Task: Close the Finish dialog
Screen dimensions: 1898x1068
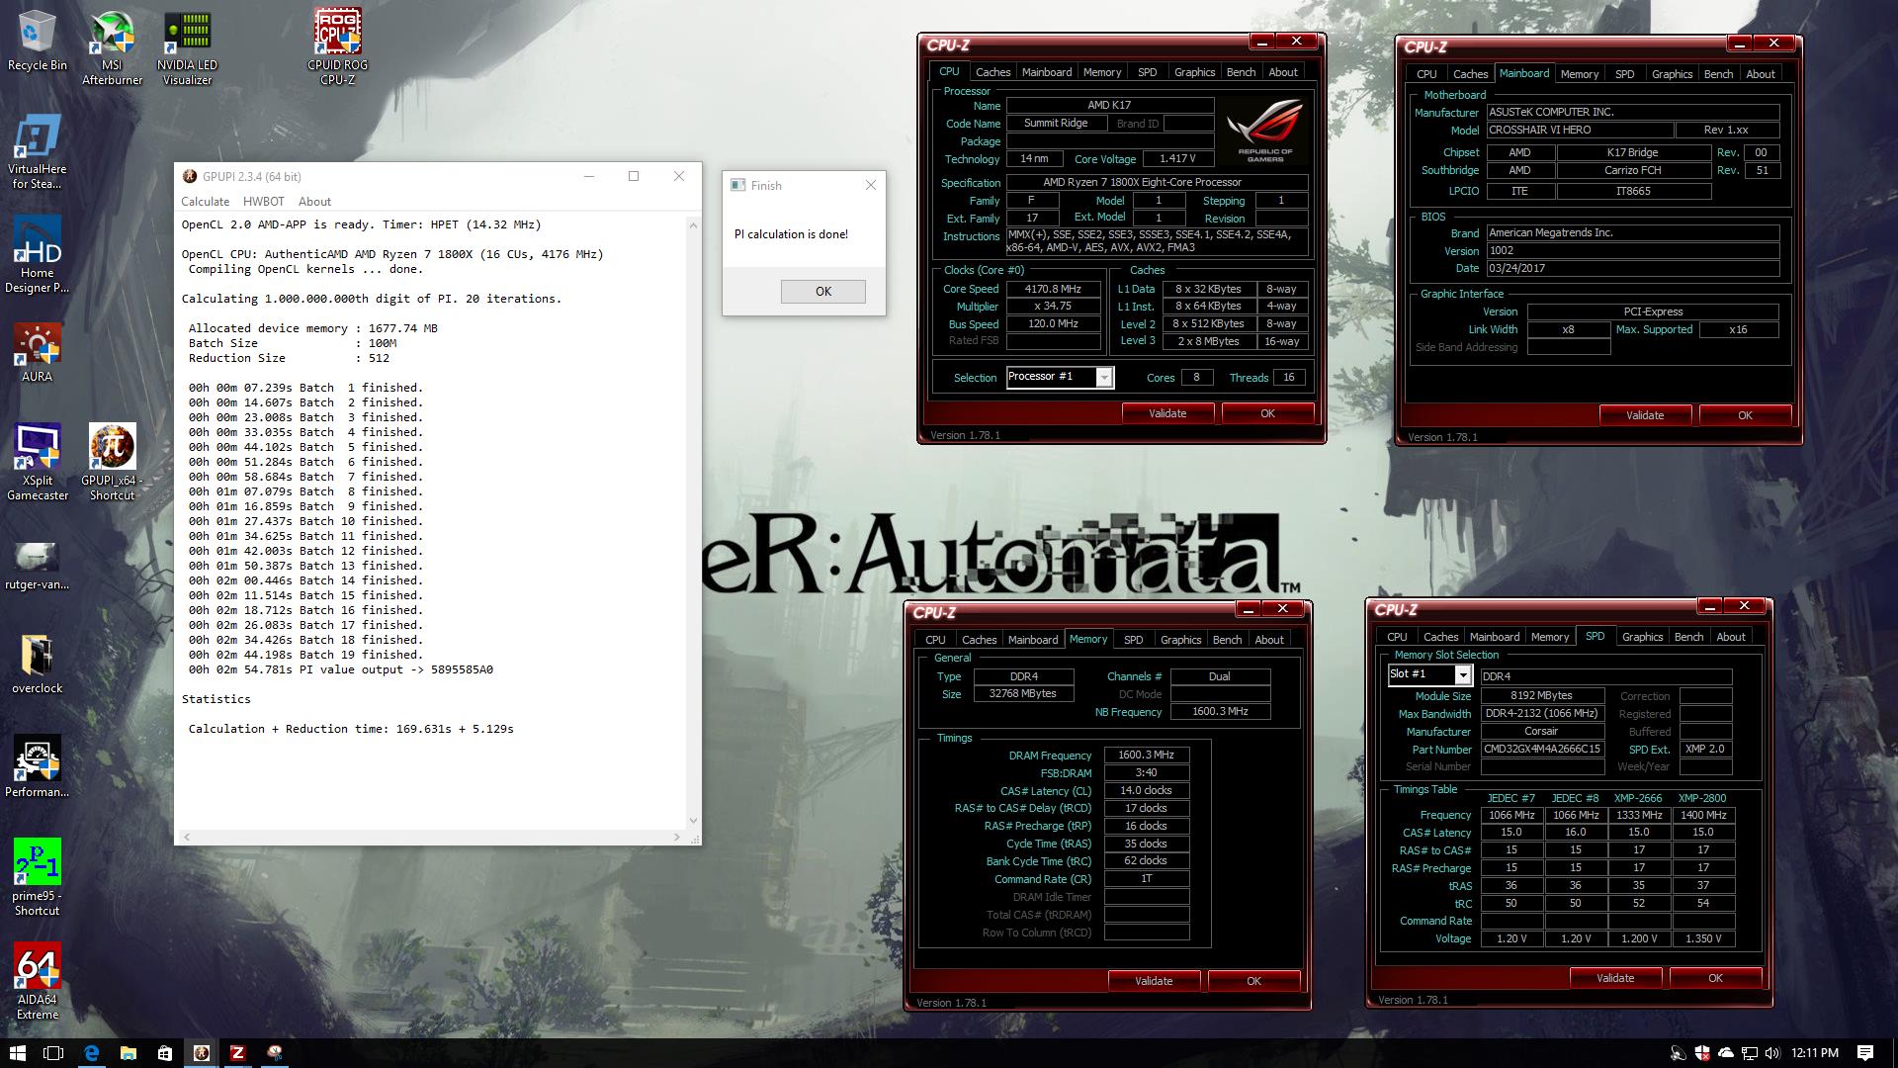Action: [870, 185]
